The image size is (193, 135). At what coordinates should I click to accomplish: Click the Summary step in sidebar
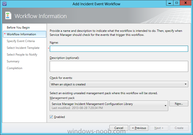click(x=13, y=61)
